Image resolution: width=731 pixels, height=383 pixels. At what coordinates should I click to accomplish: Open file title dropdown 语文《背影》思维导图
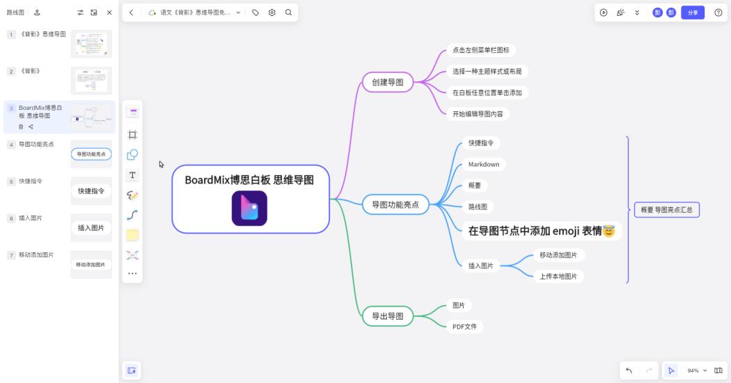tap(201, 13)
